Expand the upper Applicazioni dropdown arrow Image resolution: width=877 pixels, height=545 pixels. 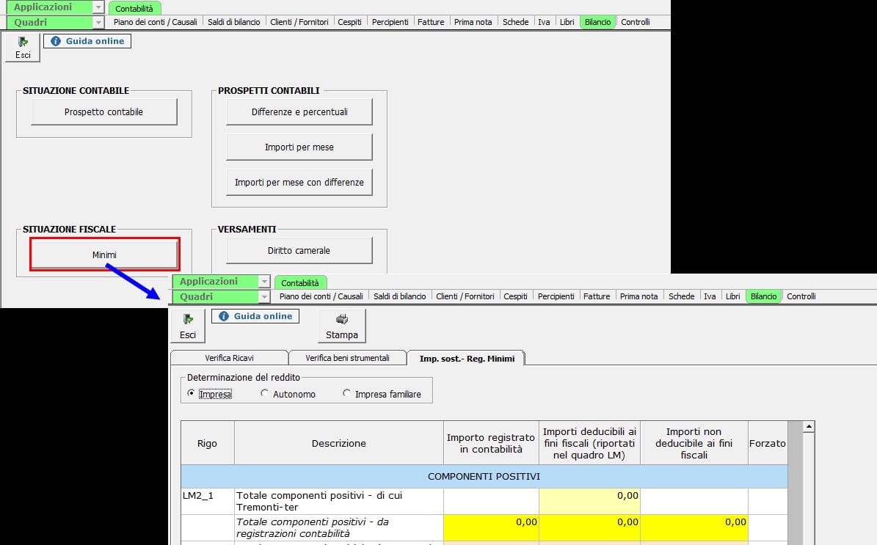[98, 7]
